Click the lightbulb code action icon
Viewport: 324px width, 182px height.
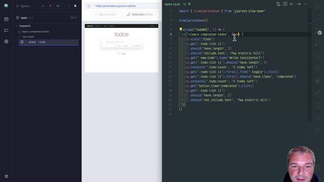point(181,29)
